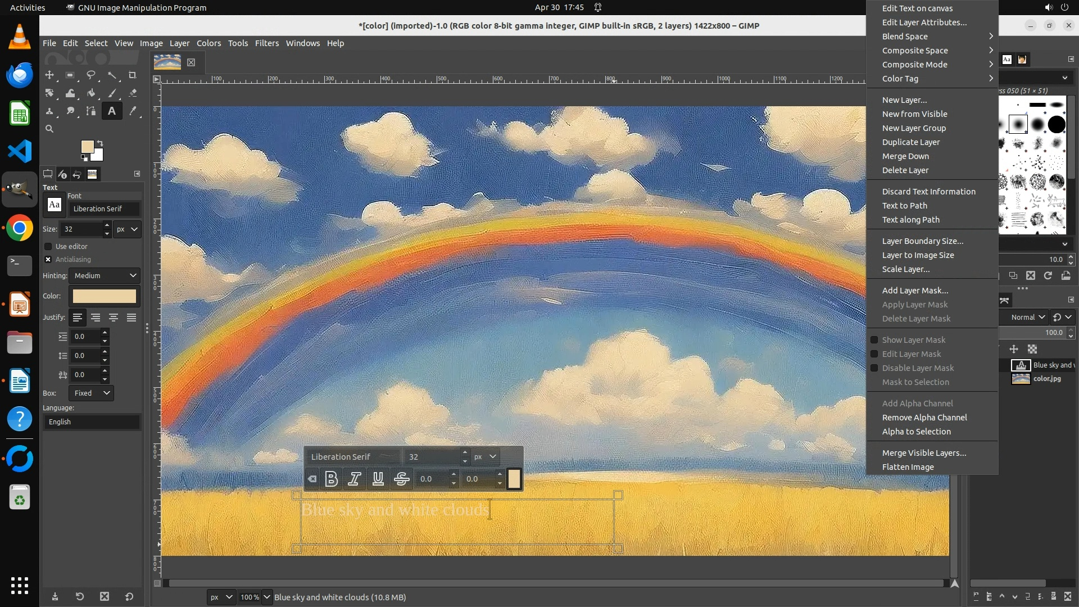Image resolution: width=1079 pixels, height=607 pixels.
Task: Select the Crop tool
Action: pos(133,75)
